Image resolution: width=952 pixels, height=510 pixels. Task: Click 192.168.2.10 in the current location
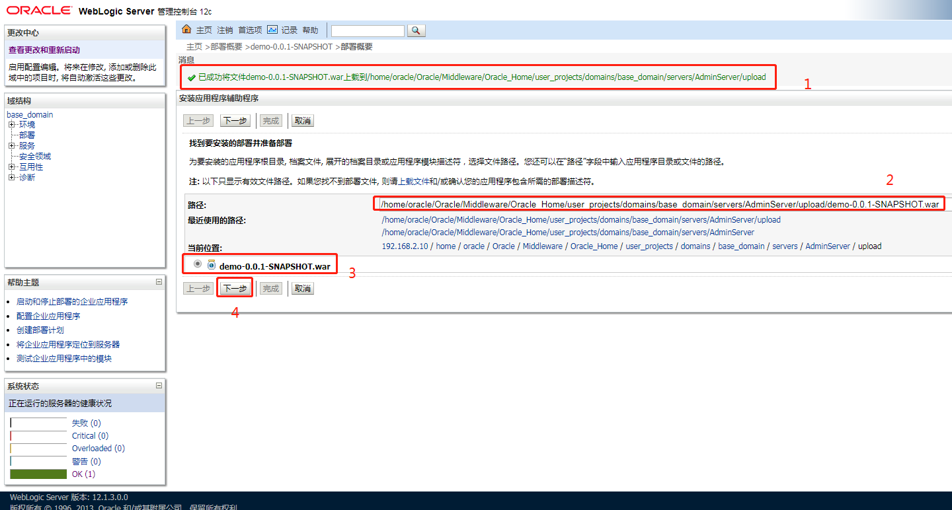coord(405,246)
